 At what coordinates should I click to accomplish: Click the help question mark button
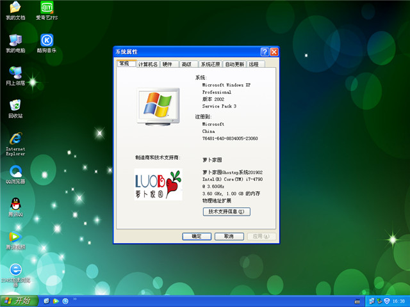[x=265, y=52]
